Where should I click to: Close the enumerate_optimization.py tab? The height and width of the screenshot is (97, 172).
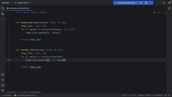coord(31,8)
